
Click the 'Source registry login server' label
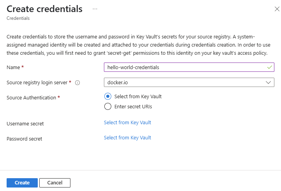[37, 83]
